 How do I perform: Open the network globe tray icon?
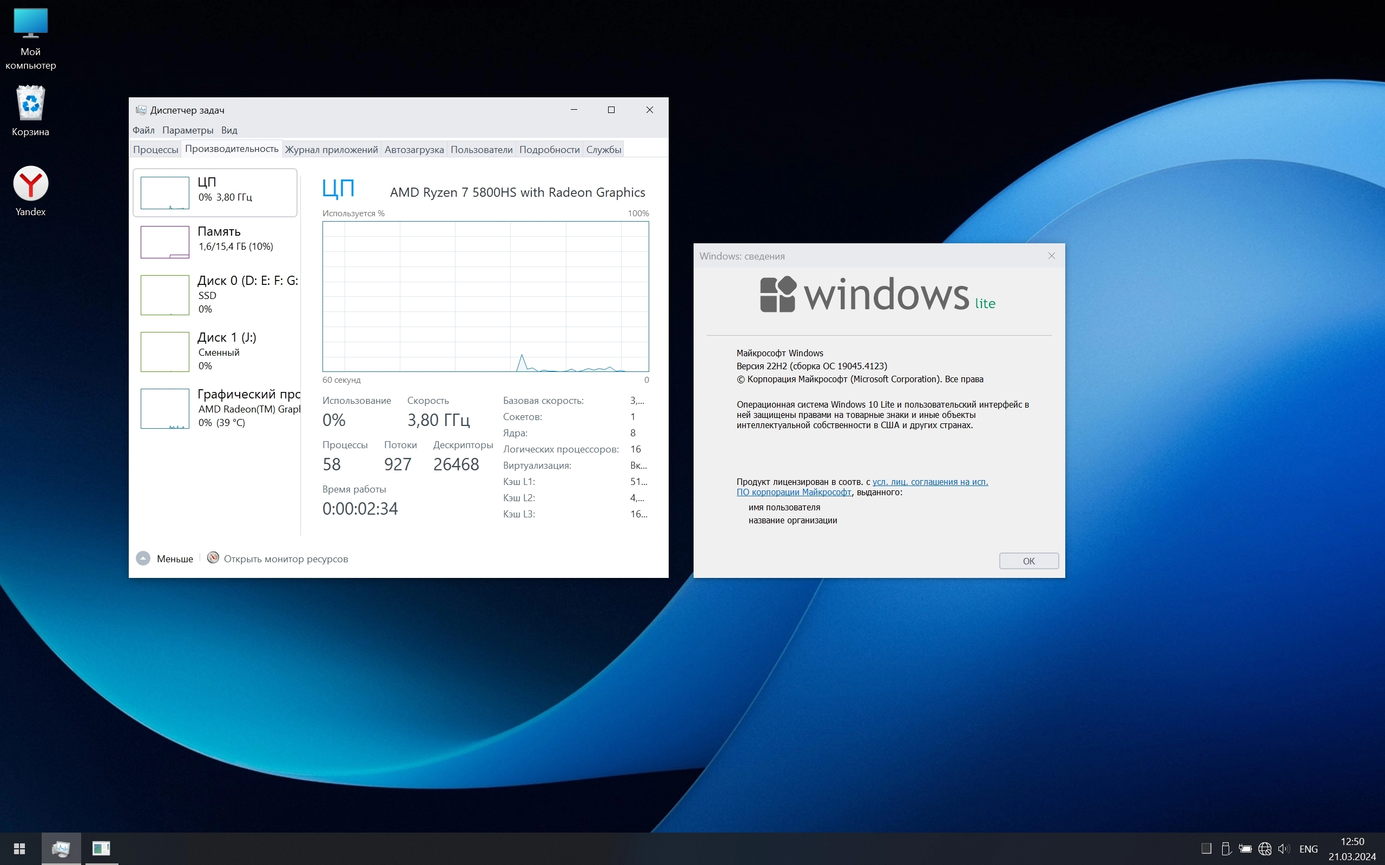coord(1265,849)
